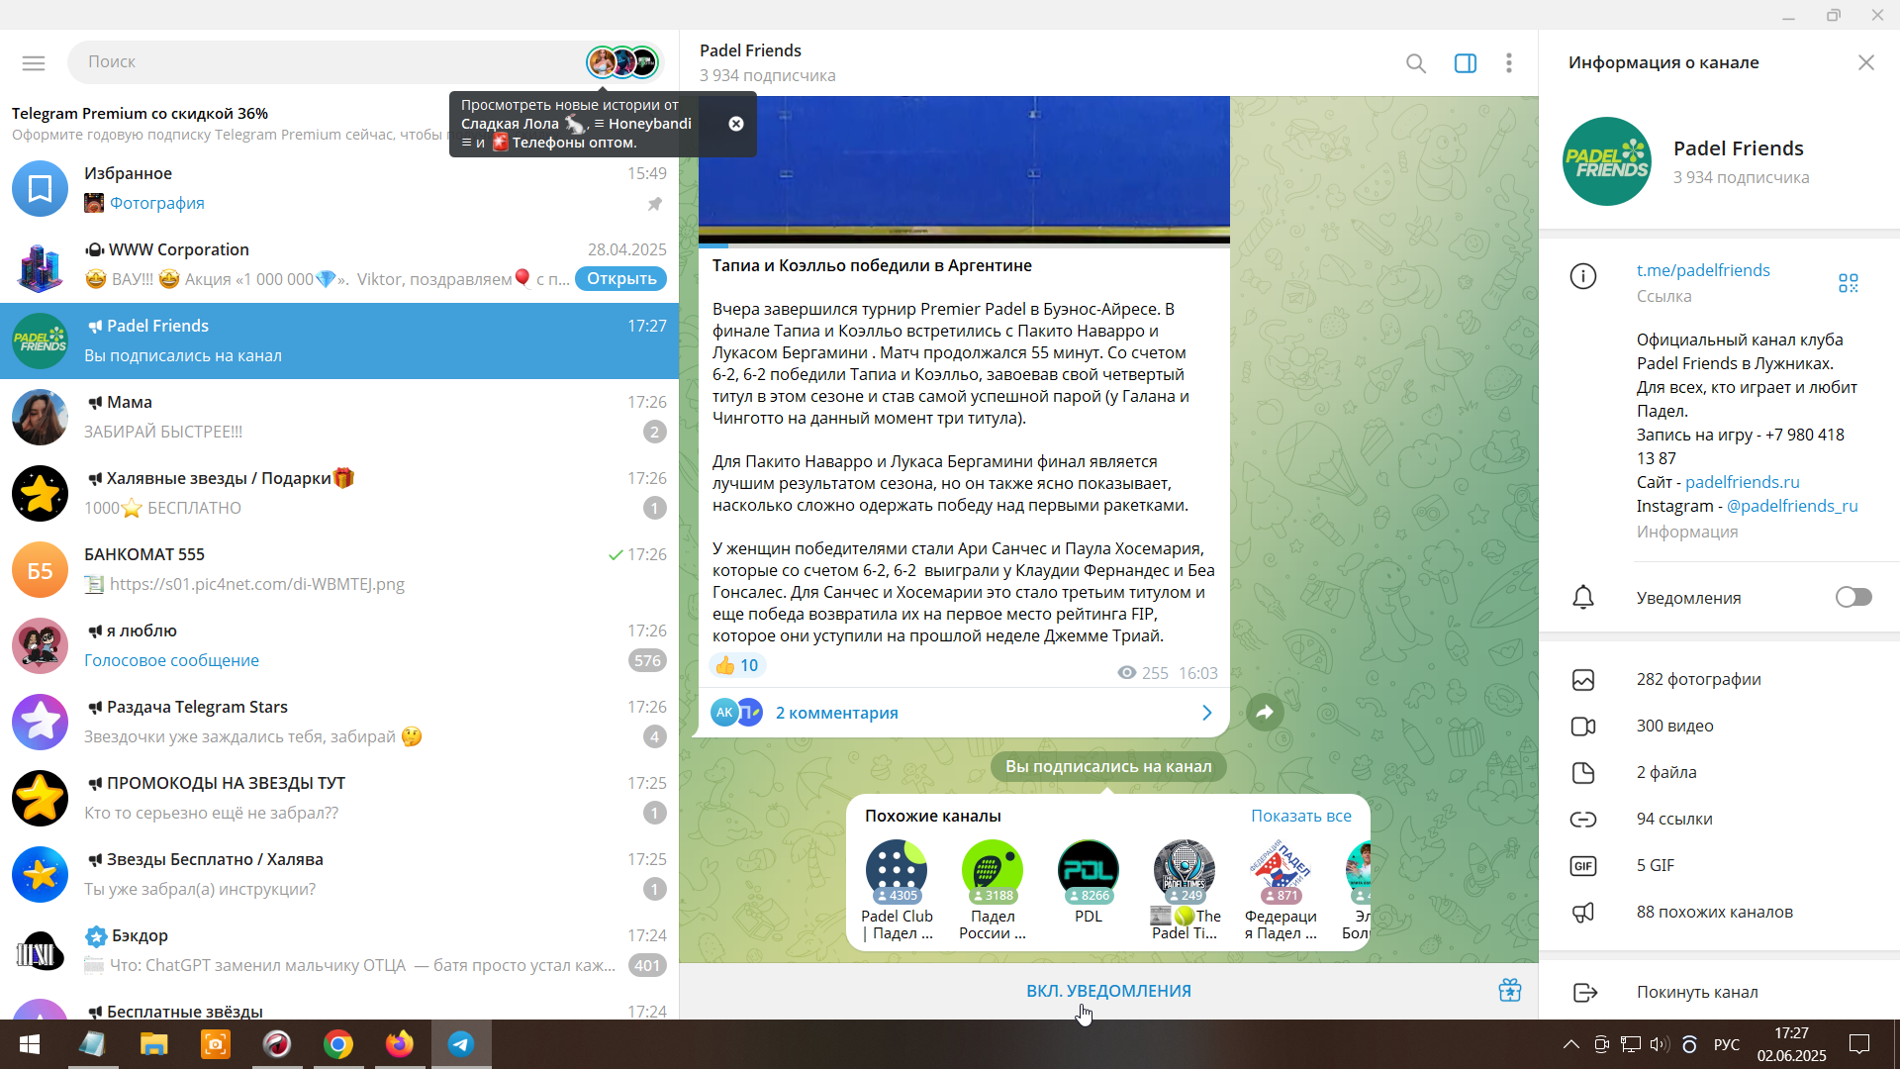The width and height of the screenshot is (1900, 1069).
Task: Click the Telegram taskbar icon
Action: pyautogui.click(x=461, y=1044)
